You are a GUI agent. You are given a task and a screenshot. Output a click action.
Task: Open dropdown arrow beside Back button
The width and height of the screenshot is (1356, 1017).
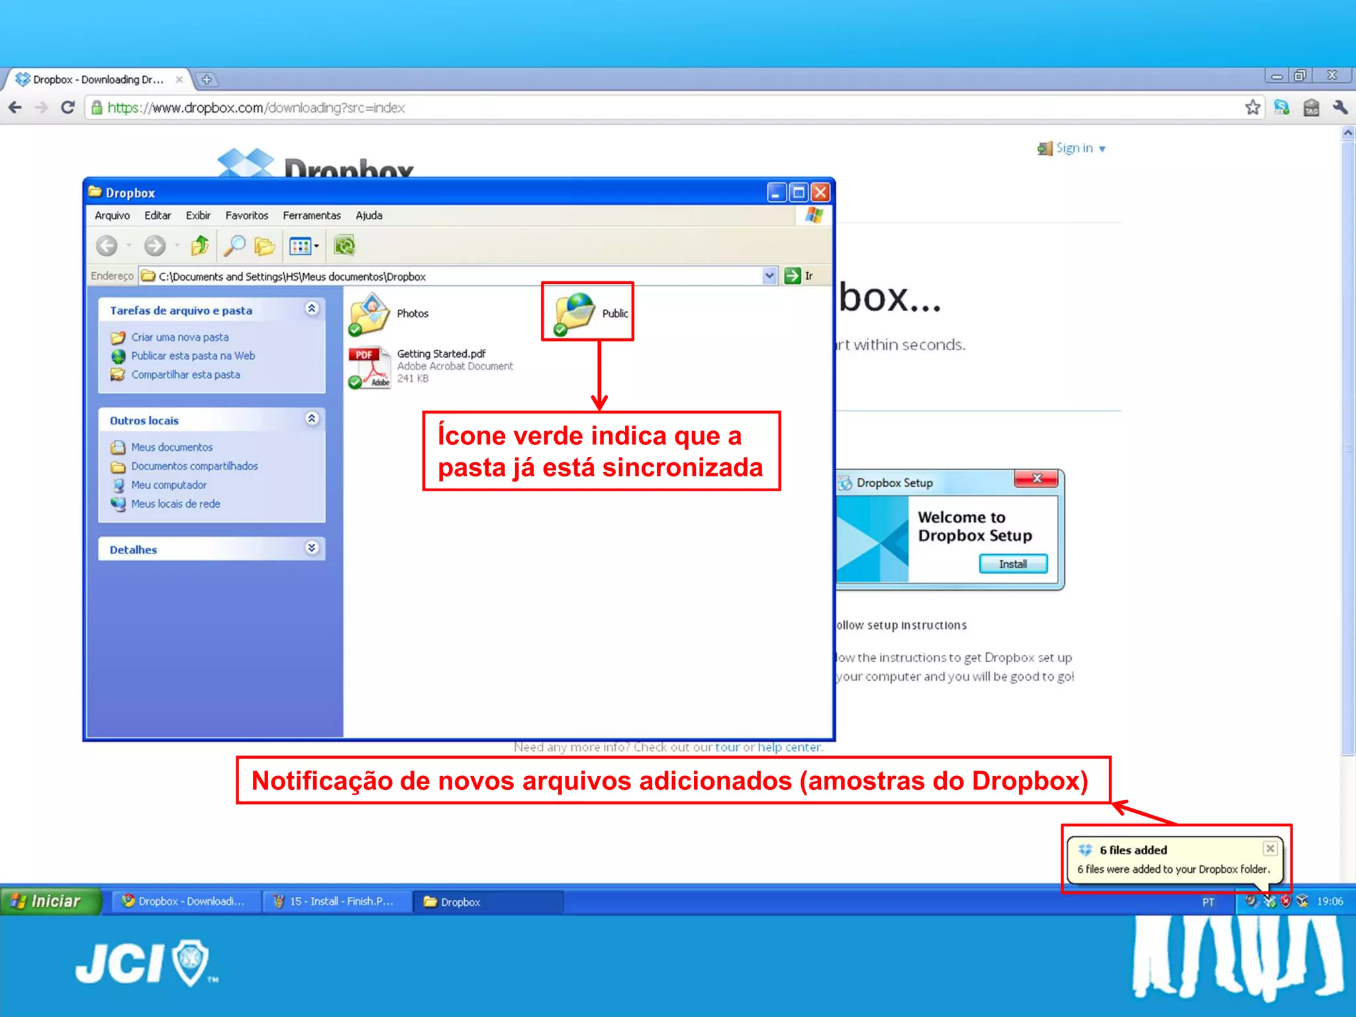[x=129, y=246]
